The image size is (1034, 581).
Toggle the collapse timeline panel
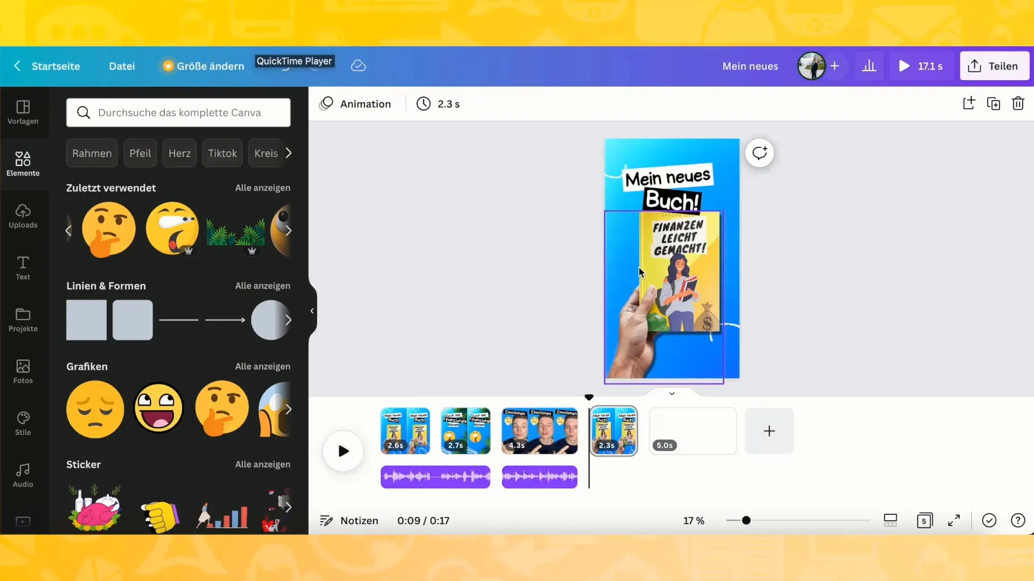pos(672,394)
